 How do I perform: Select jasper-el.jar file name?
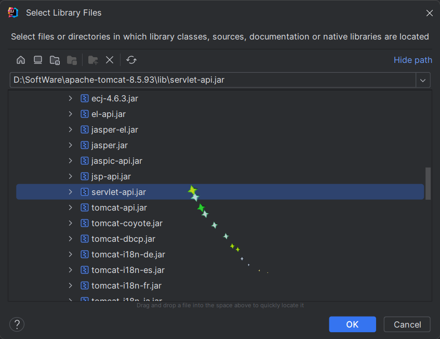tap(115, 130)
